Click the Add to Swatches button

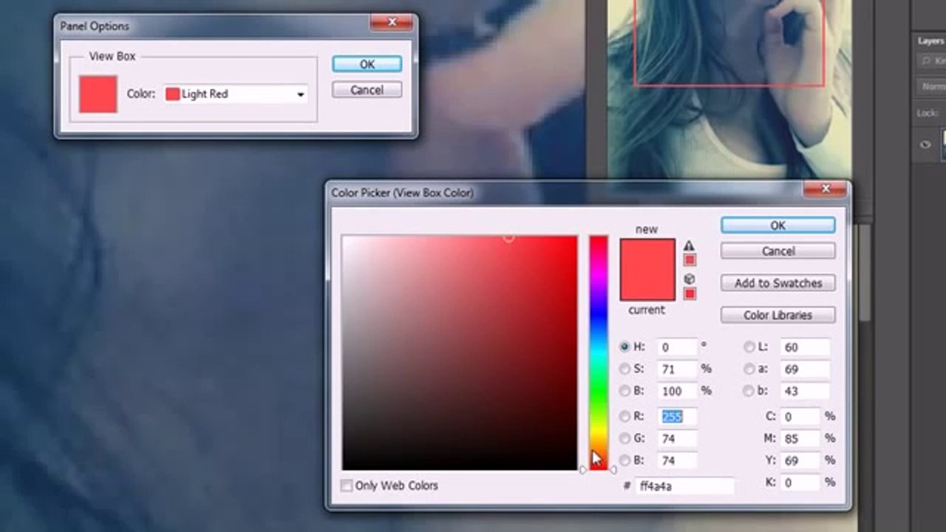777,283
